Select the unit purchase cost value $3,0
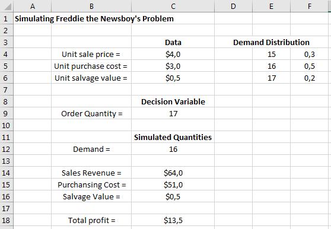The width and height of the screenshot is (331, 229). point(173,66)
